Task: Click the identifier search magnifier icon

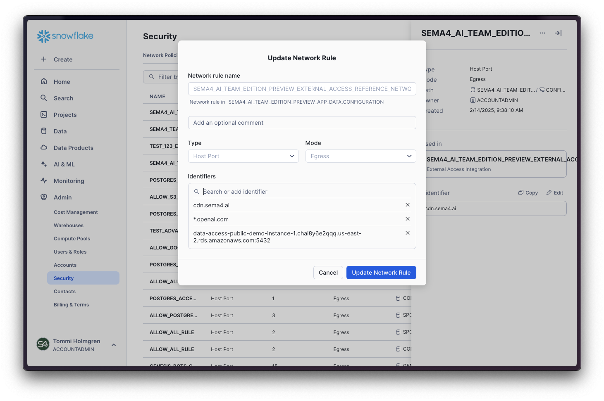Action: pos(197,192)
